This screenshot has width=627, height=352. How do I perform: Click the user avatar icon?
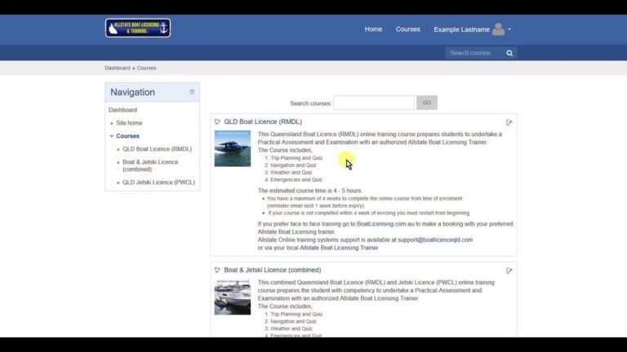[x=498, y=29]
